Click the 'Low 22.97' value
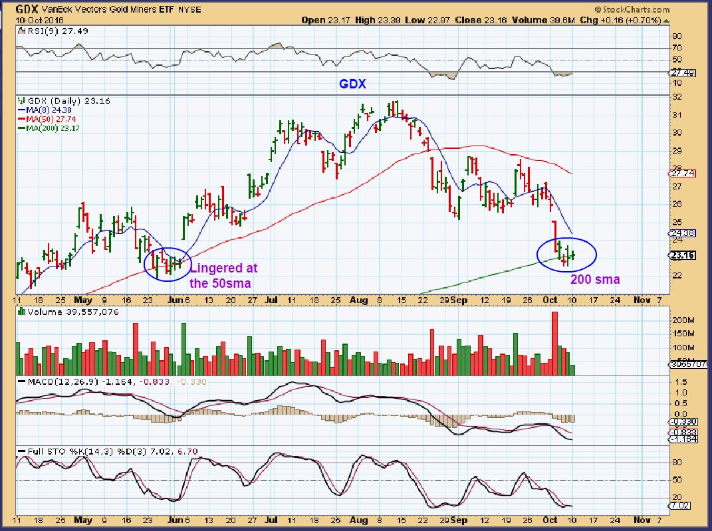712x531 pixels. 426,21
